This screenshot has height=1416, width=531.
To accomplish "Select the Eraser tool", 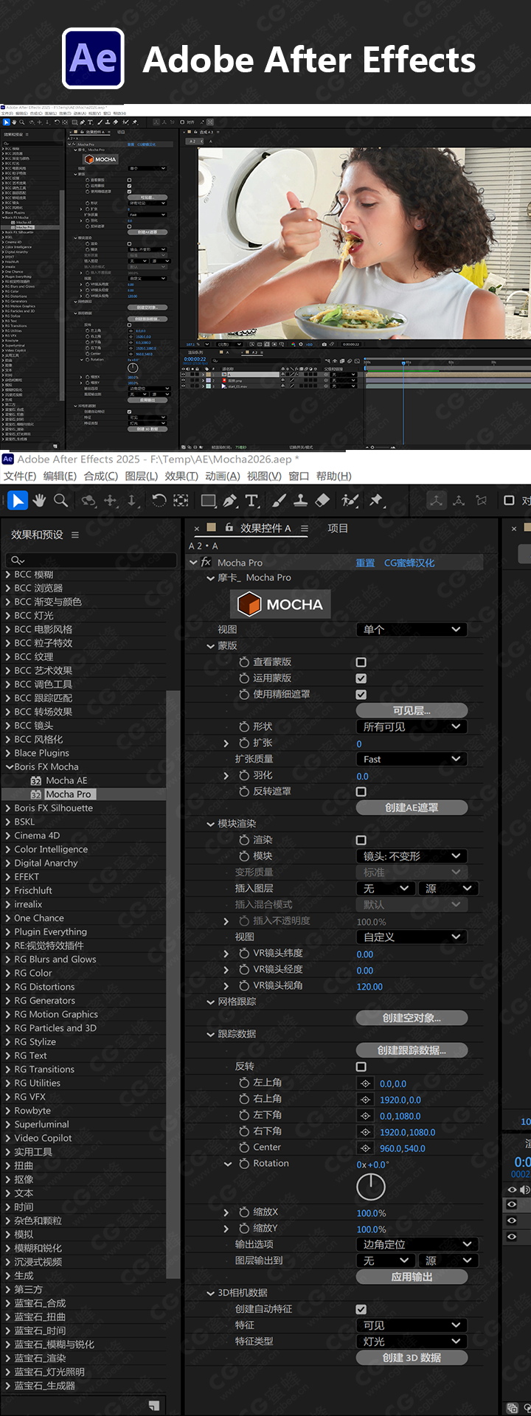I will (x=322, y=501).
